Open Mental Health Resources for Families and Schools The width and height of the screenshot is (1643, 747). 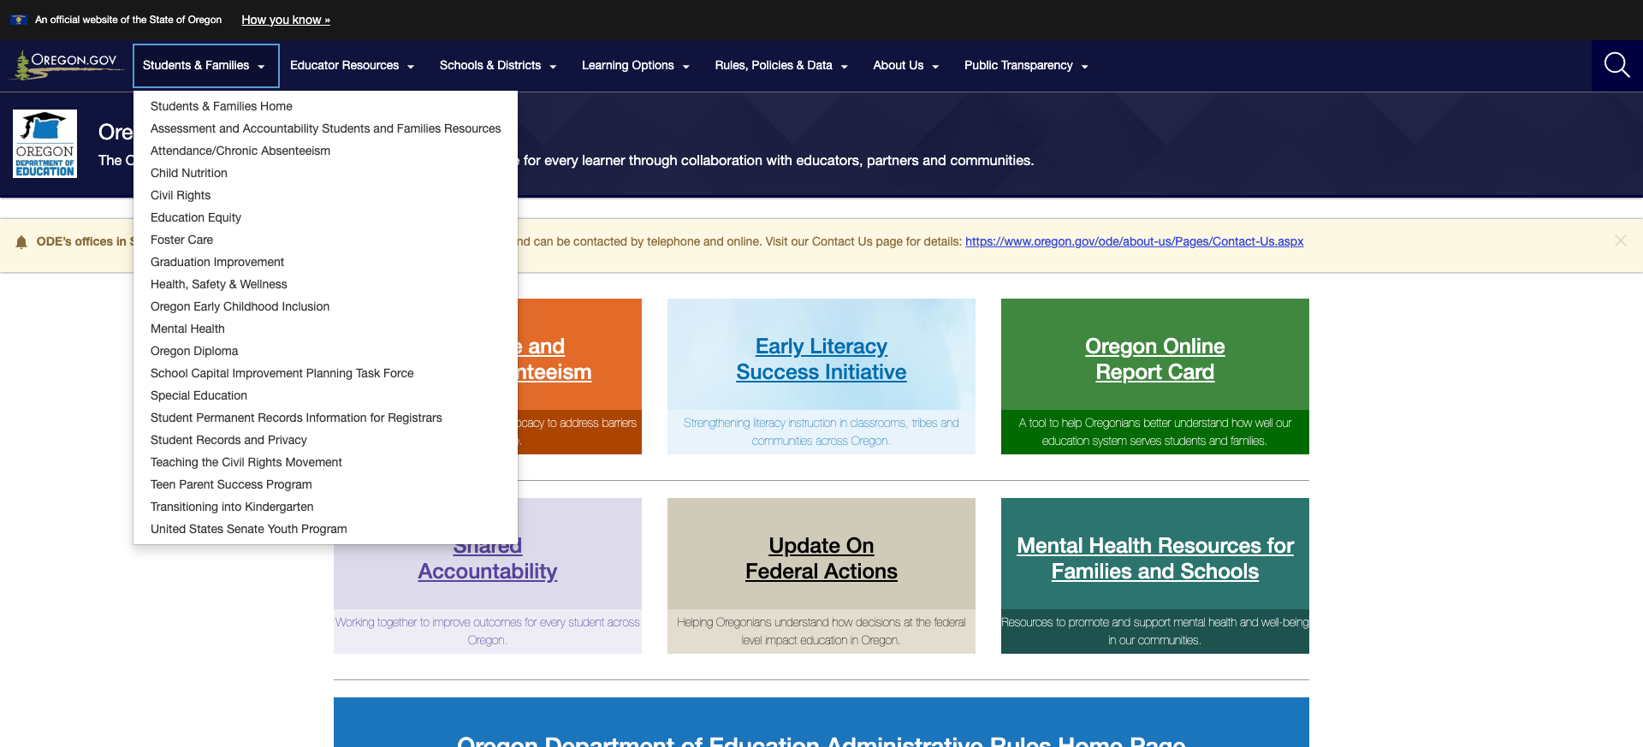(1155, 559)
